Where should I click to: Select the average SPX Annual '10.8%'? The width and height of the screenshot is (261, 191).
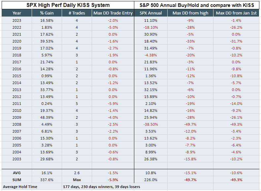pyautogui.click(x=151, y=173)
